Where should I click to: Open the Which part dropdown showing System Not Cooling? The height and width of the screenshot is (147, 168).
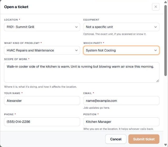pyautogui.click(x=121, y=50)
